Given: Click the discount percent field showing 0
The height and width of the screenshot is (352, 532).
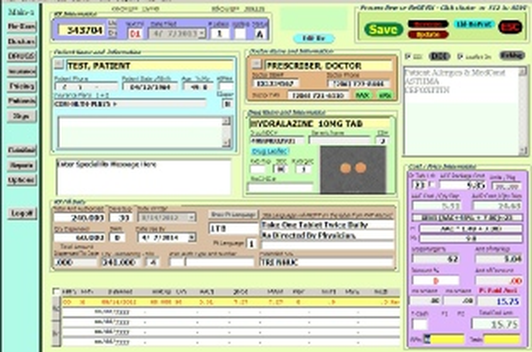Looking at the screenshot, I should (x=436, y=281).
